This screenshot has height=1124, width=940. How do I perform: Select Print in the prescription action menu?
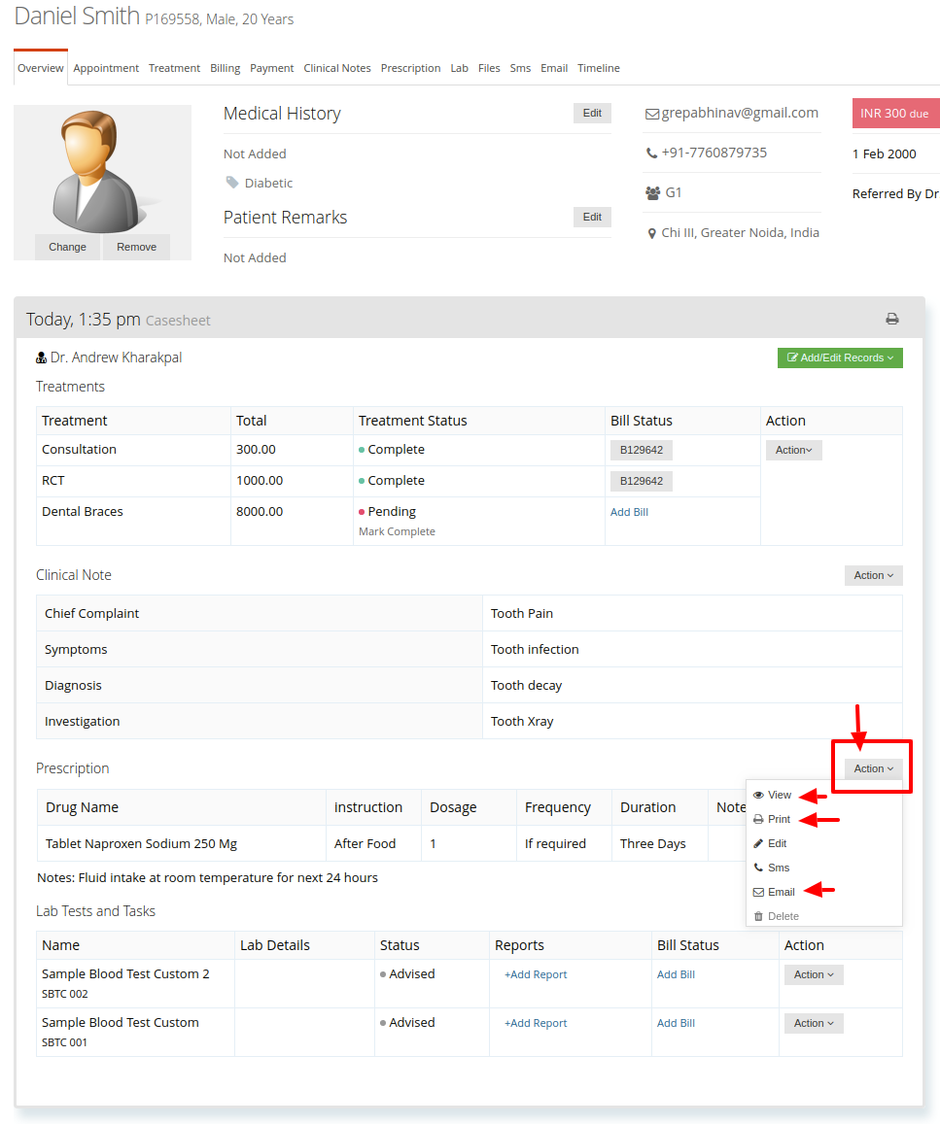(772, 819)
